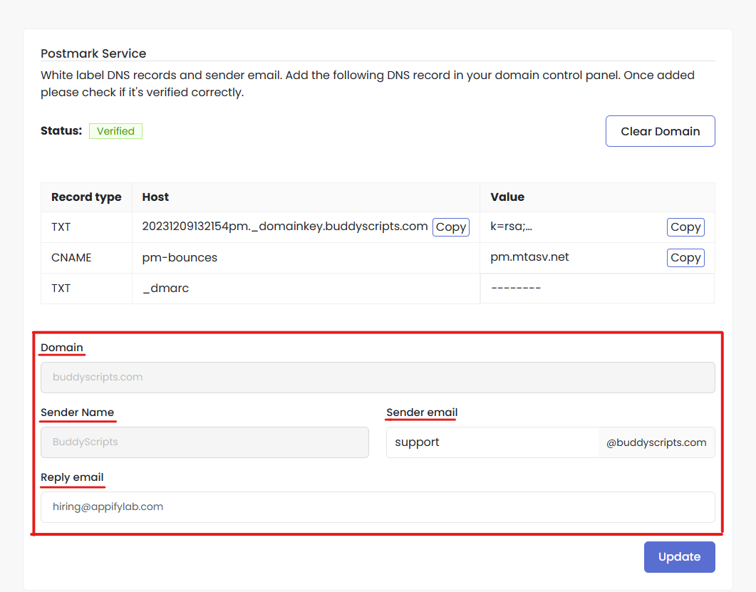Click the dashed value in _dmarc row
756x592 pixels.
coord(516,289)
